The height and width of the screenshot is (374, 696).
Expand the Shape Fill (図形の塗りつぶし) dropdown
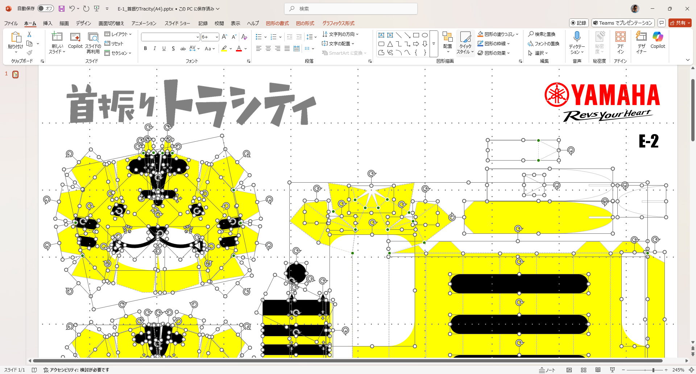pyautogui.click(x=517, y=34)
